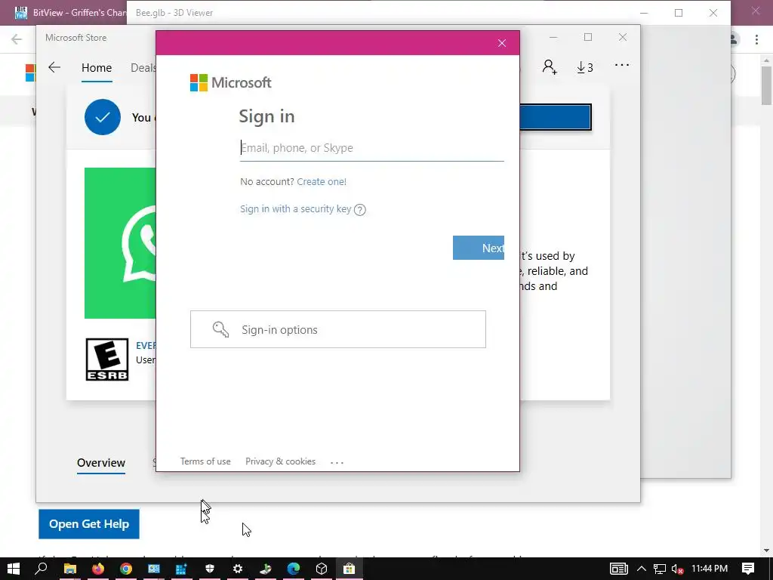Click the WhatsApp app logo image
Viewport: 773px width, 580px height.
(x=120, y=243)
